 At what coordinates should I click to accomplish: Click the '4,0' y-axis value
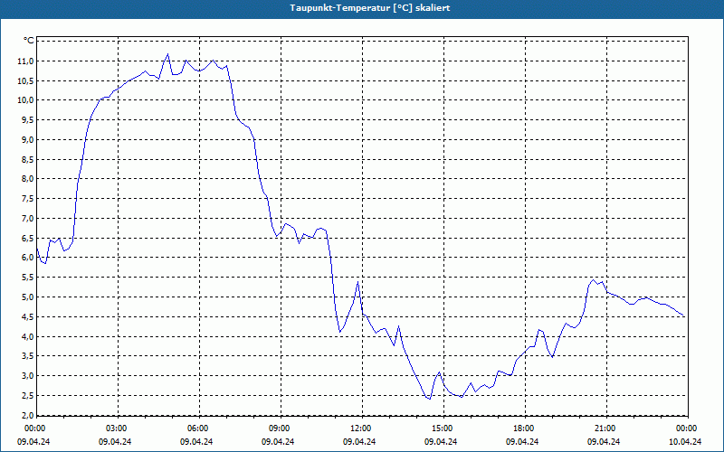pyautogui.click(x=28, y=336)
